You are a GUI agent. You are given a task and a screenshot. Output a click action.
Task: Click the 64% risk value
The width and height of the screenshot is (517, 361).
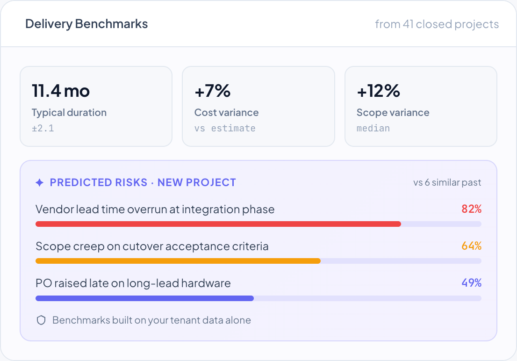pos(472,246)
